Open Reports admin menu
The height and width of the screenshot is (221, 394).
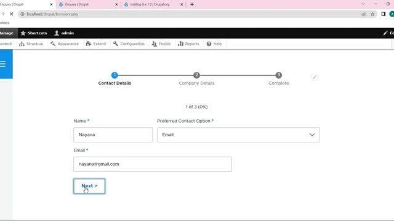[188, 44]
